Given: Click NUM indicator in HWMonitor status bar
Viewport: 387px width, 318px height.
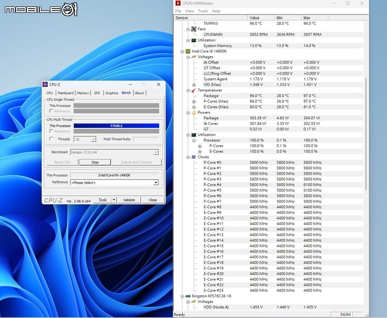Looking at the screenshot, I should [346, 315].
